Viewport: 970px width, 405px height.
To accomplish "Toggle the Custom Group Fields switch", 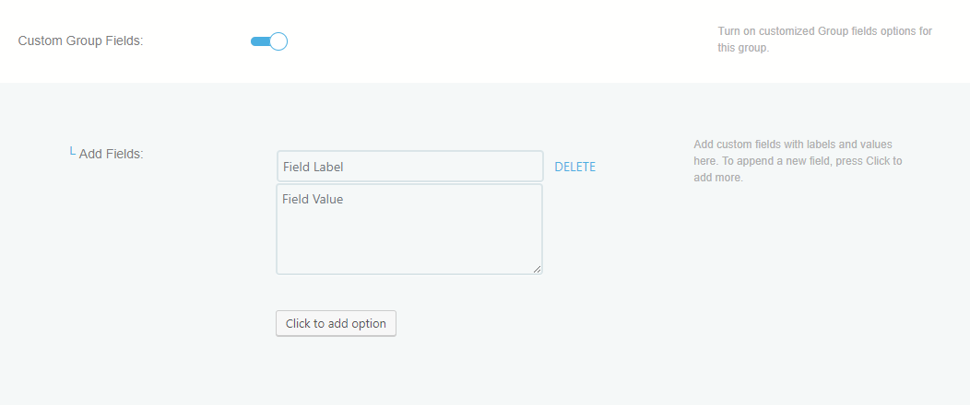I will 269,41.
